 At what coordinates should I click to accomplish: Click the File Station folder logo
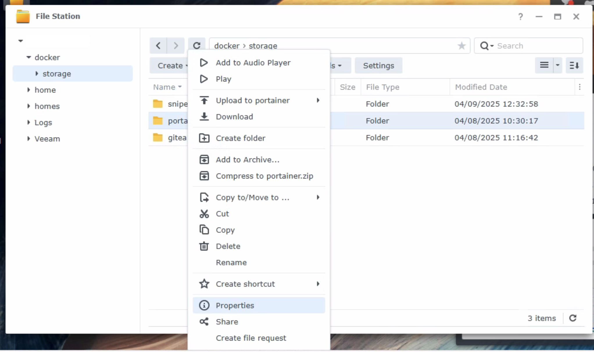[x=23, y=16]
